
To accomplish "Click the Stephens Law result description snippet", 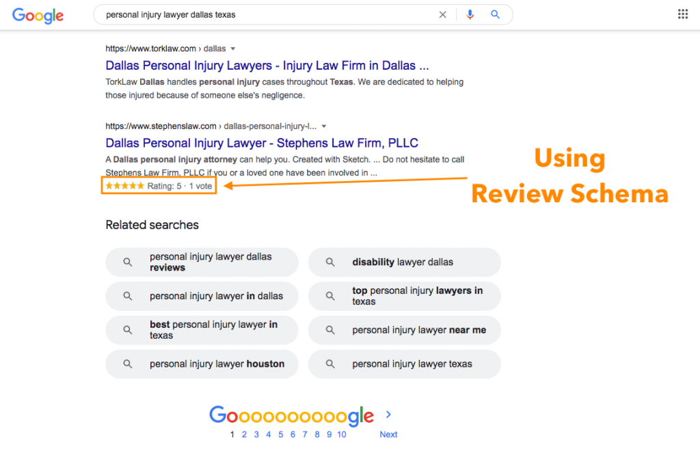I will (x=285, y=166).
